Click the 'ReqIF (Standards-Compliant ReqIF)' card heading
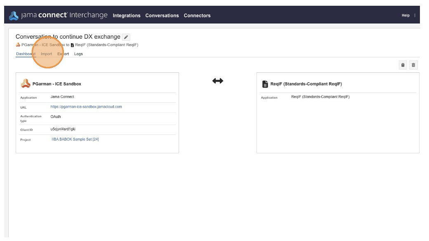 306,84
